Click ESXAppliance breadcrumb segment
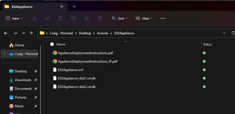This screenshot has width=235, height=114. 124,33
